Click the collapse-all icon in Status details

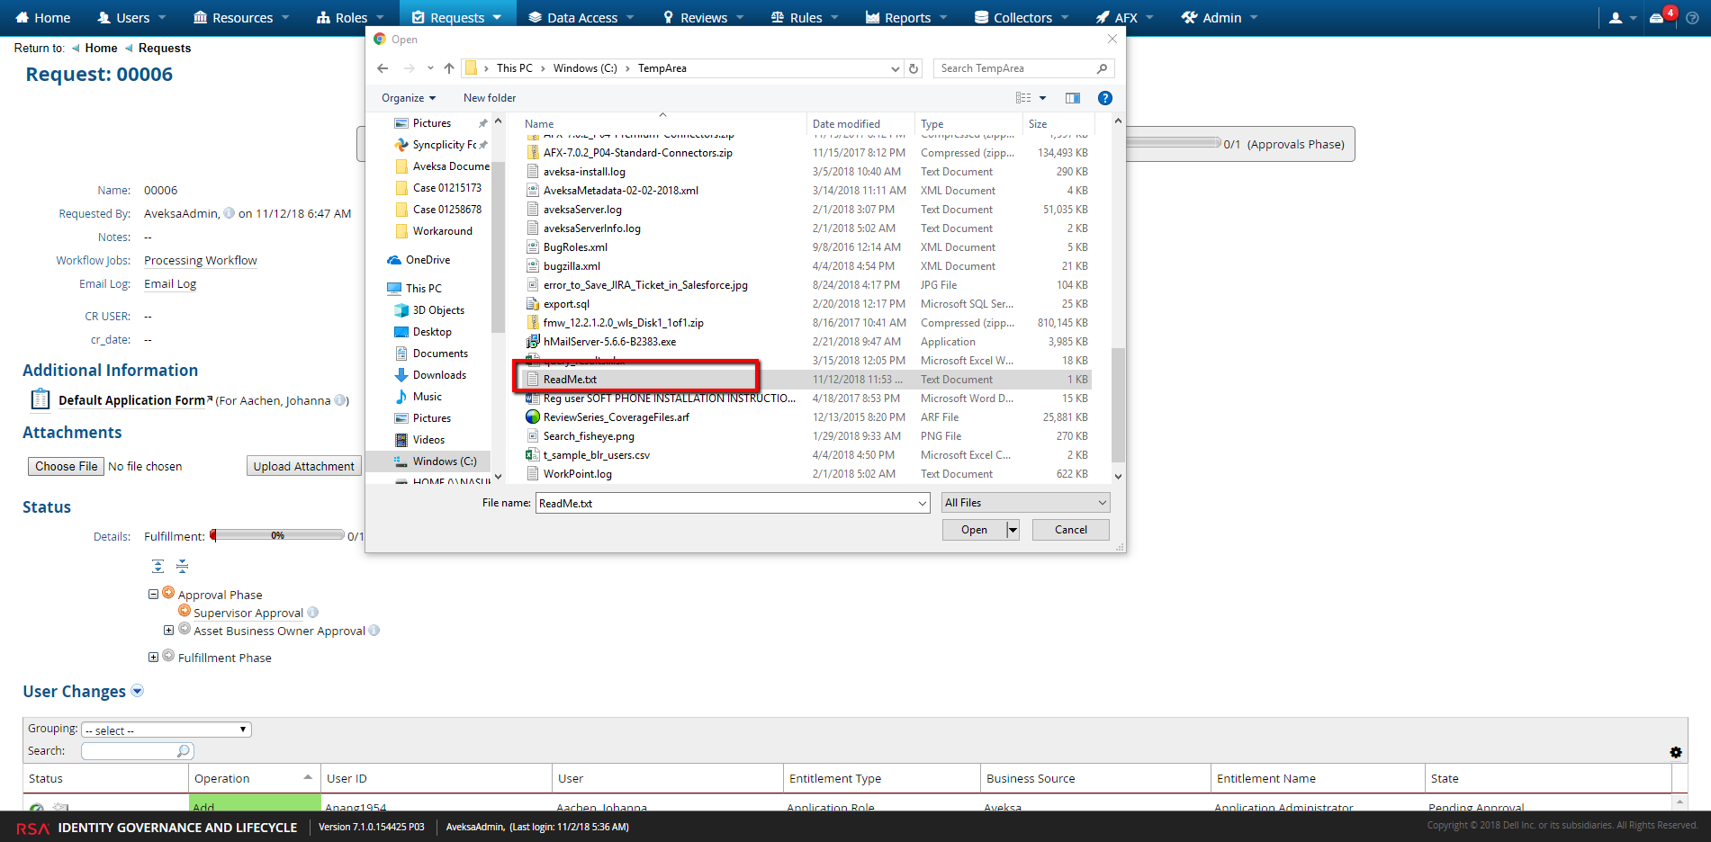(x=182, y=565)
